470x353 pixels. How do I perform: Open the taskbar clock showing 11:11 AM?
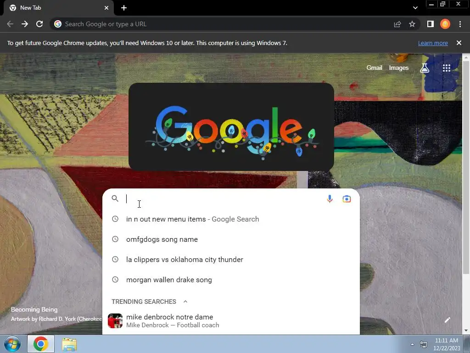[x=446, y=344]
